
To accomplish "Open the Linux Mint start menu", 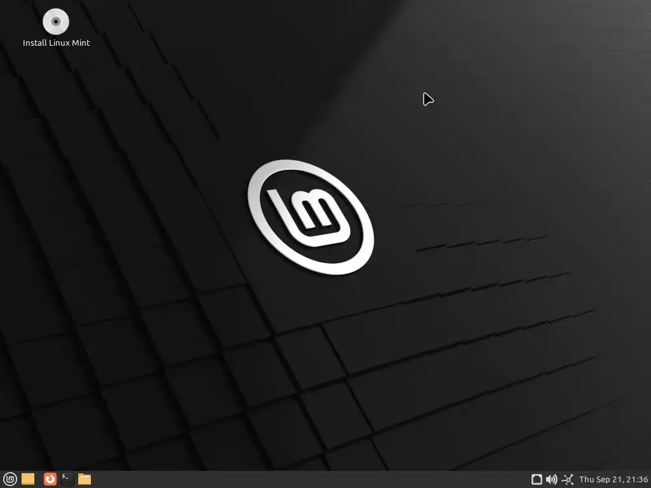I will point(10,479).
